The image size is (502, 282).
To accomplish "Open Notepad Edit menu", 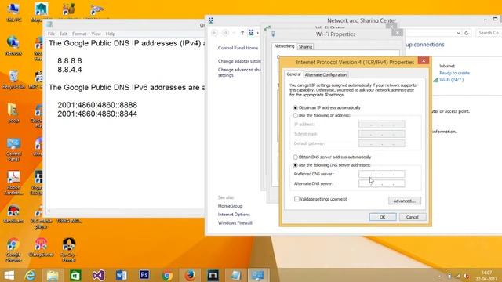I will tap(64, 34).
